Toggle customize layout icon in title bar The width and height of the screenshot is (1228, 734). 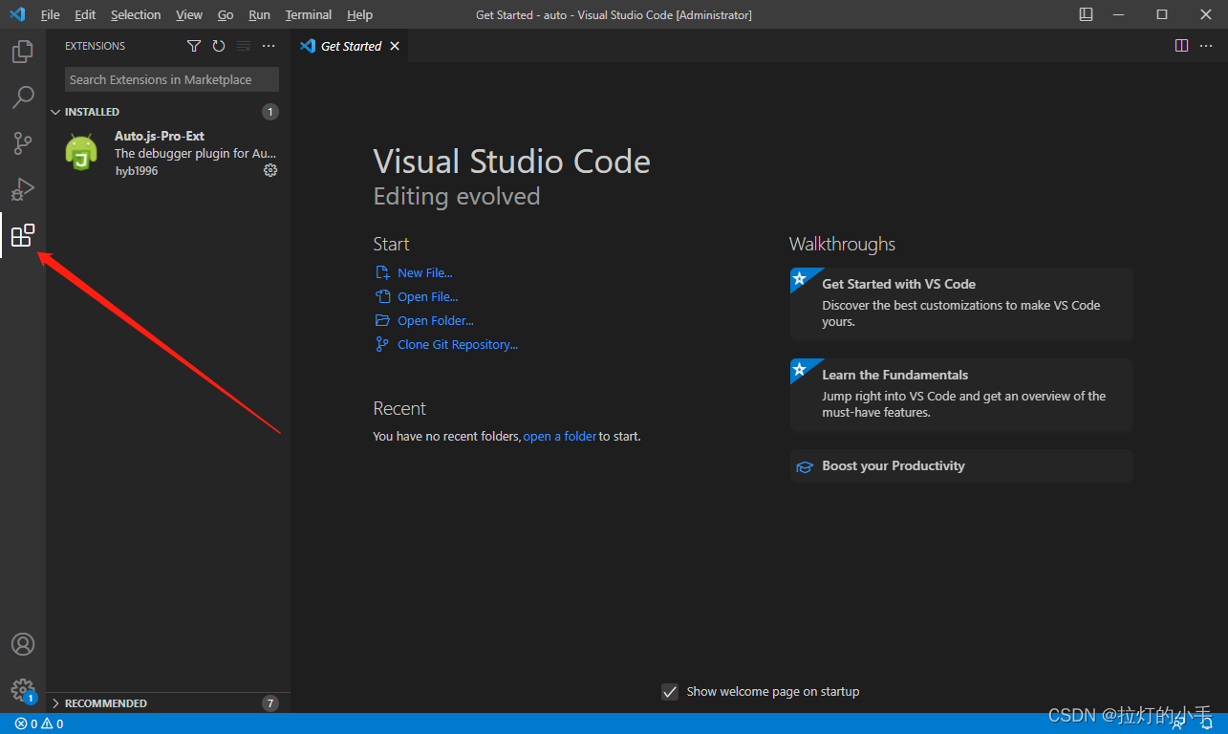point(1087,14)
